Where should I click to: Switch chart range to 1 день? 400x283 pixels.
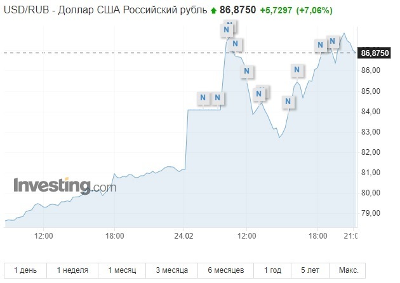click(25, 270)
